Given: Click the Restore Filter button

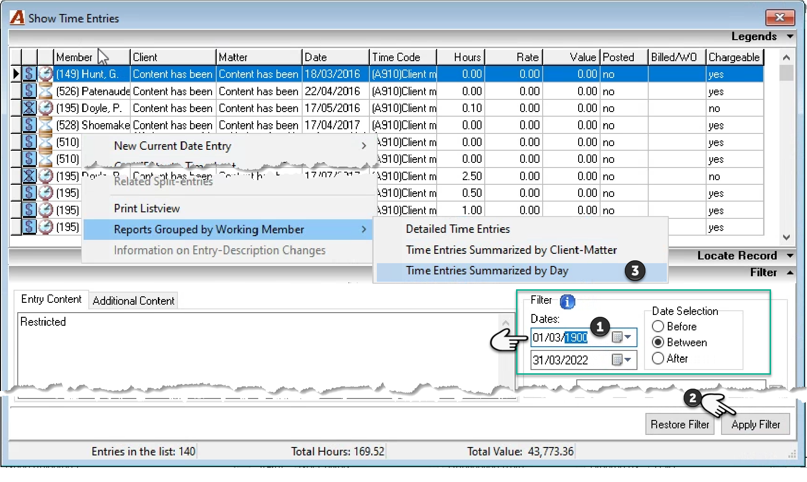Looking at the screenshot, I should point(680,425).
